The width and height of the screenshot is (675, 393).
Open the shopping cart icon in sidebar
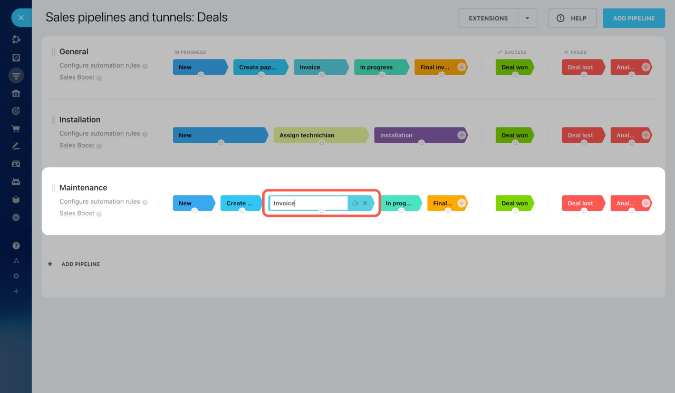pos(16,129)
